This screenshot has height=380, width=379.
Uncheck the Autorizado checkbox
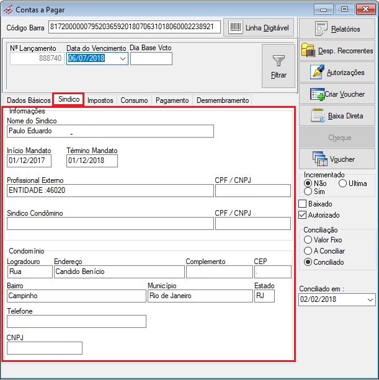point(303,215)
